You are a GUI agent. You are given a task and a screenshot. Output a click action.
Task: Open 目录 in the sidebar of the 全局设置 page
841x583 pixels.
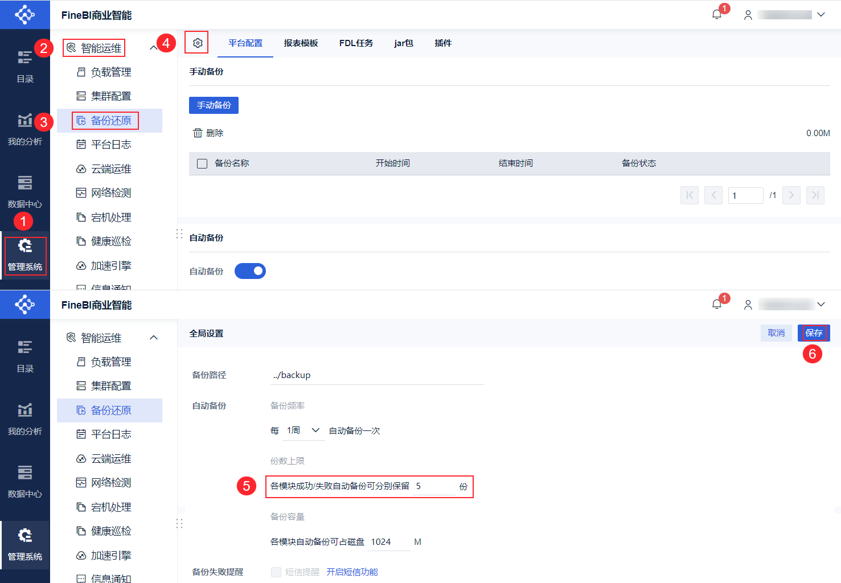[25, 356]
